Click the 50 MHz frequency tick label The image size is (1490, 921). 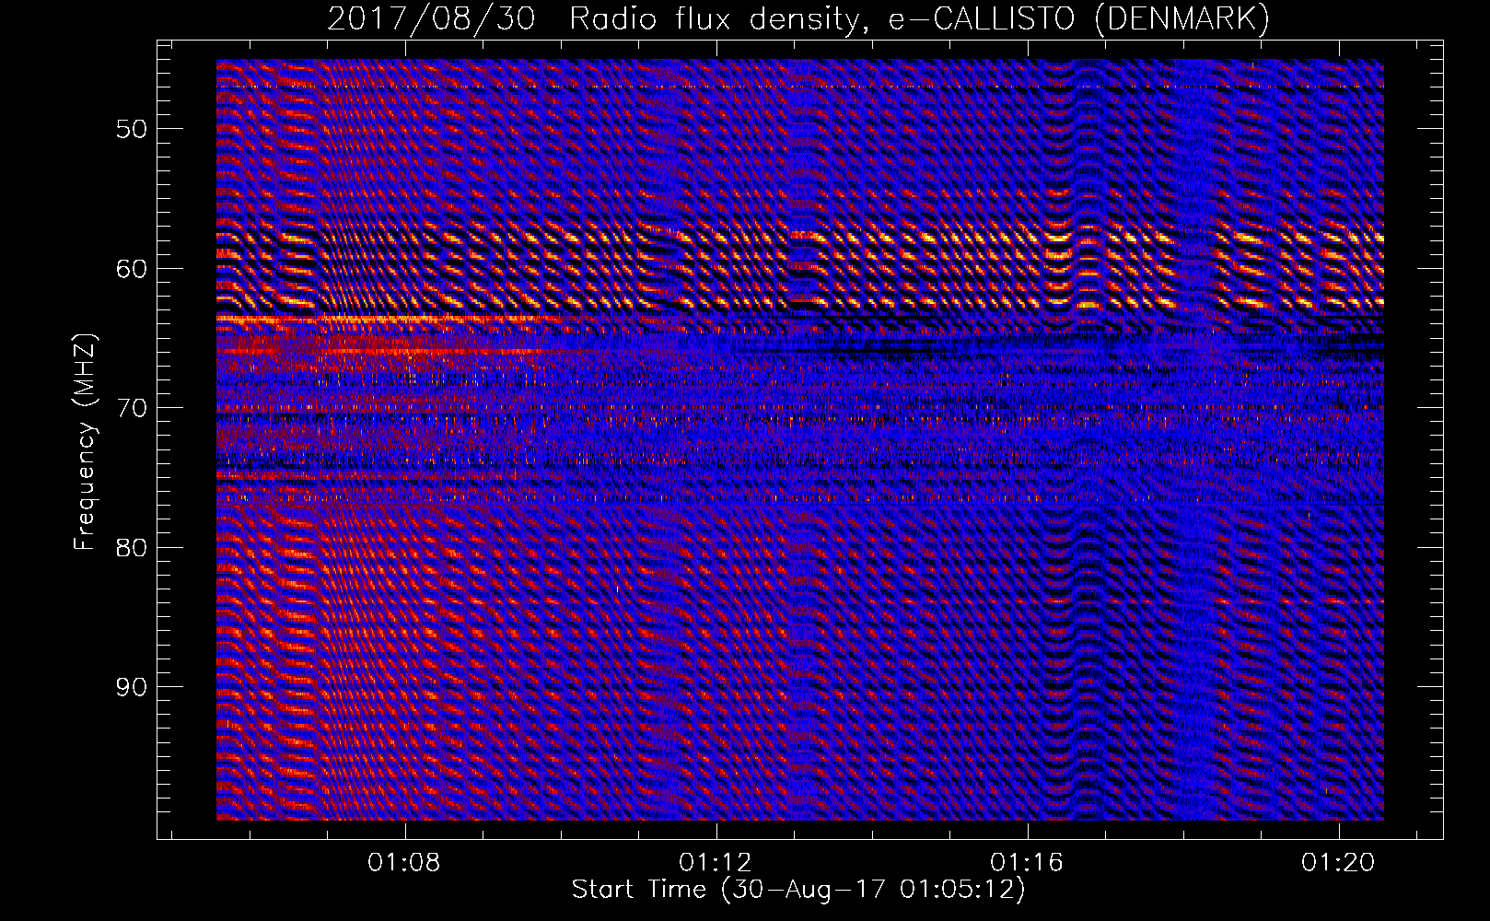(x=132, y=128)
